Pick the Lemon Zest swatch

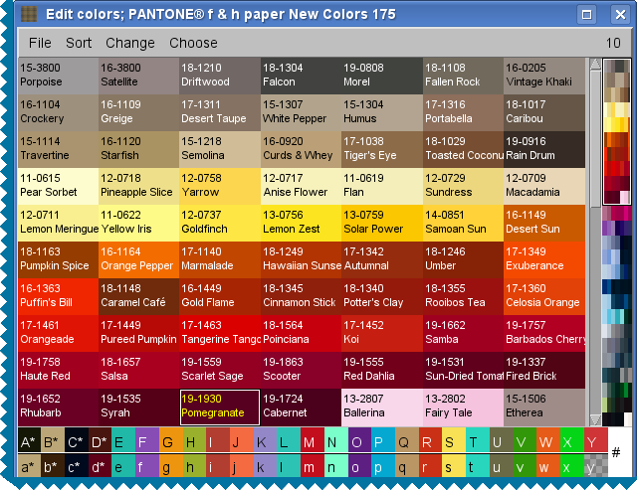coord(301,223)
